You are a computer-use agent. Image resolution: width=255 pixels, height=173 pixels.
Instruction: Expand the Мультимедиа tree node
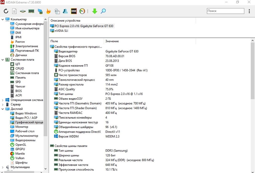(3, 167)
